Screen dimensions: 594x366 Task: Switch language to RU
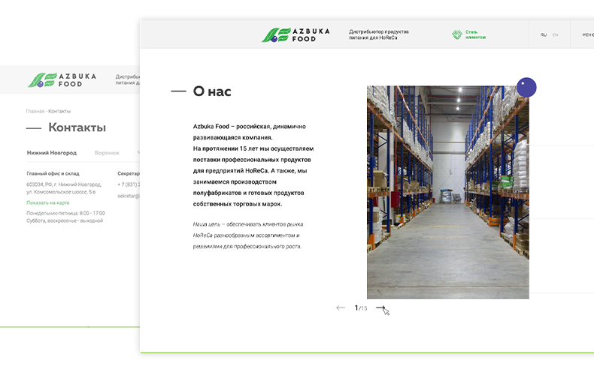click(x=543, y=34)
